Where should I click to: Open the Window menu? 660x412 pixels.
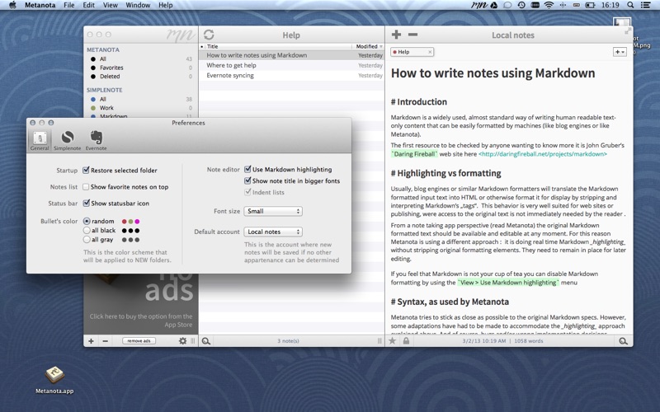(138, 5)
